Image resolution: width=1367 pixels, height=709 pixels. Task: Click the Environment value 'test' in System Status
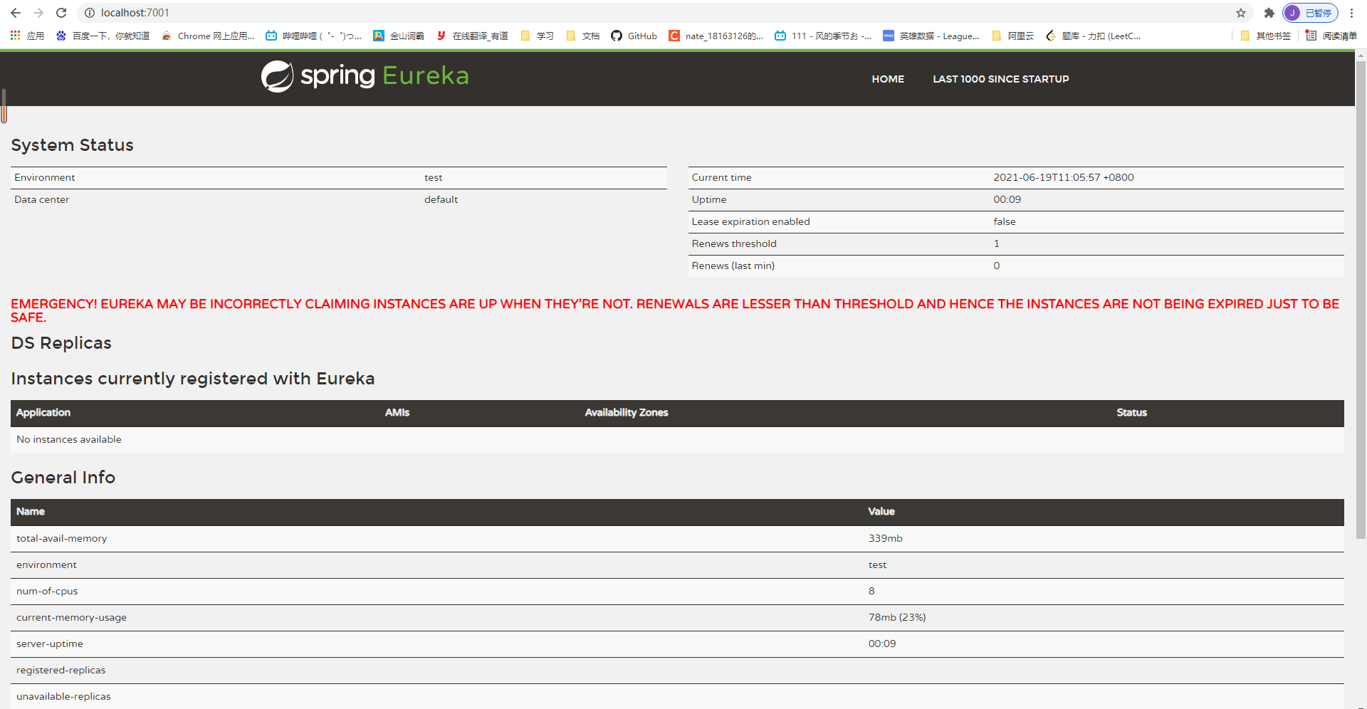click(x=433, y=177)
